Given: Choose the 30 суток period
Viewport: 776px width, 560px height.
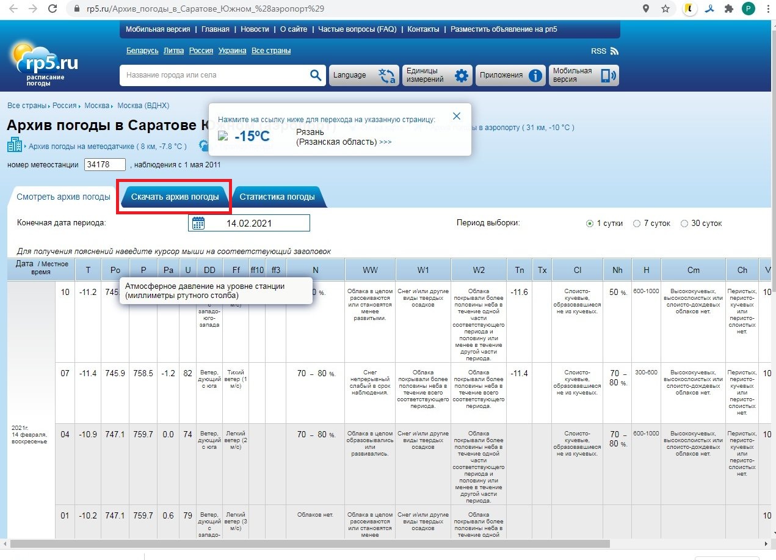Looking at the screenshot, I should (684, 224).
